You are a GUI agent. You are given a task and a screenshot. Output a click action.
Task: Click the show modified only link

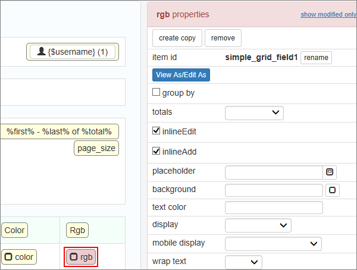(x=328, y=14)
